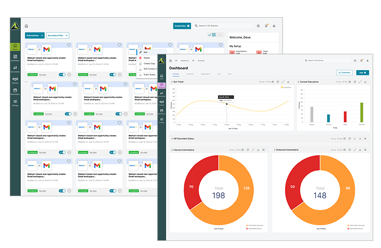Close the IDP Document Status panel

pos(364,138)
